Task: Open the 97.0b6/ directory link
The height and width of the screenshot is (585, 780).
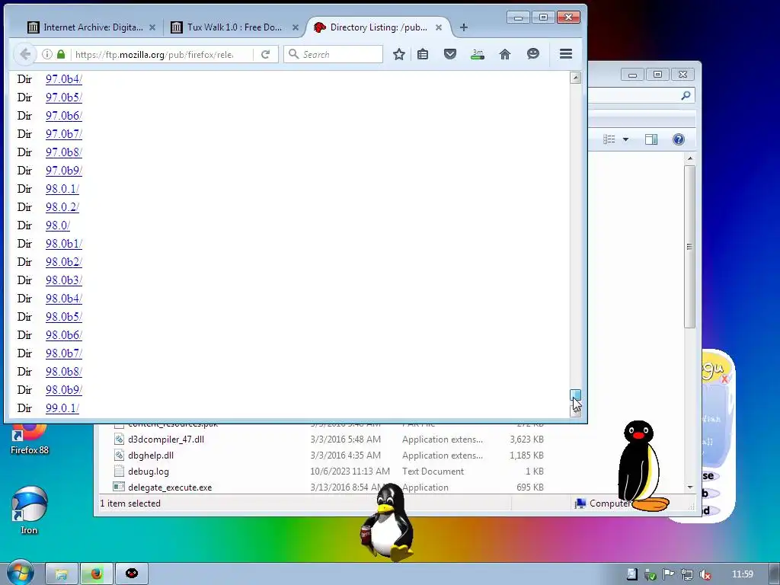Action: pyautogui.click(x=64, y=116)
